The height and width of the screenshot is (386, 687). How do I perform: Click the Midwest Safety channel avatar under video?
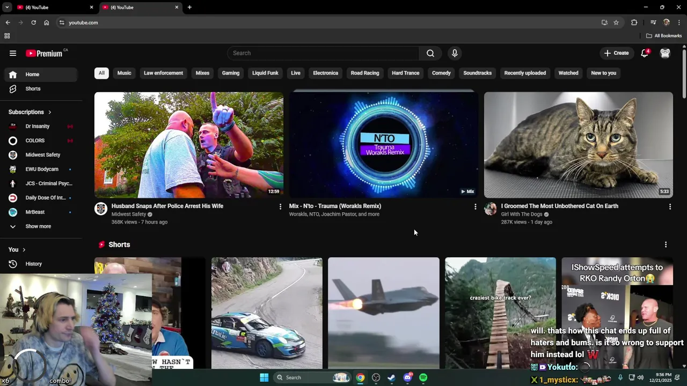point(101,209)
